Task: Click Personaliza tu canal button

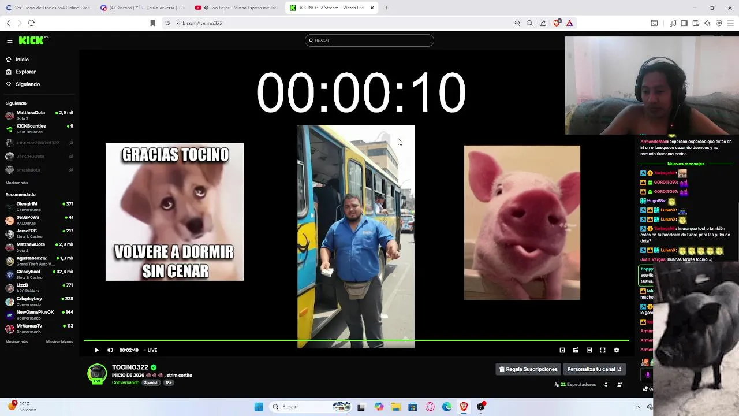Action: pyautogui.click(x=594, y=369)
